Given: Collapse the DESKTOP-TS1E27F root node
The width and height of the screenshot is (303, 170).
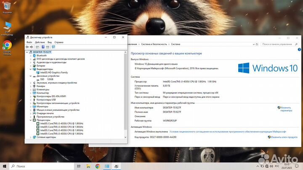Looking at the screenshot, I should tap(27, 52).
